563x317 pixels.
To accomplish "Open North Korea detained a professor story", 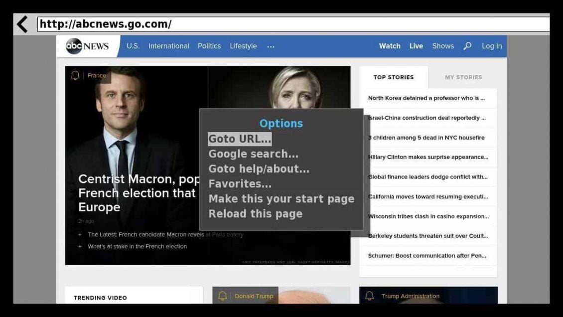I will (x=426, y=98).
